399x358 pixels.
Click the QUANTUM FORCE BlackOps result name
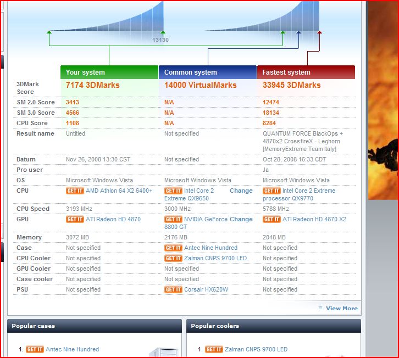pos(303,141)
